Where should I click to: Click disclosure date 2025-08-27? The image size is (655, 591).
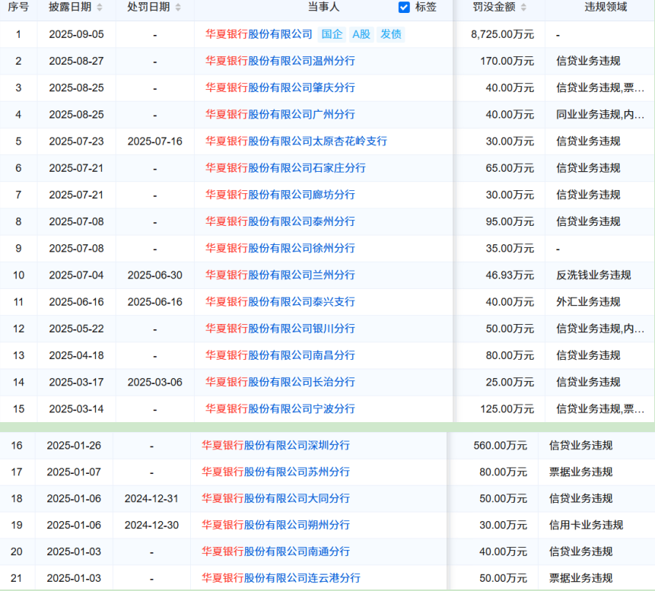(x=76, y=61)
